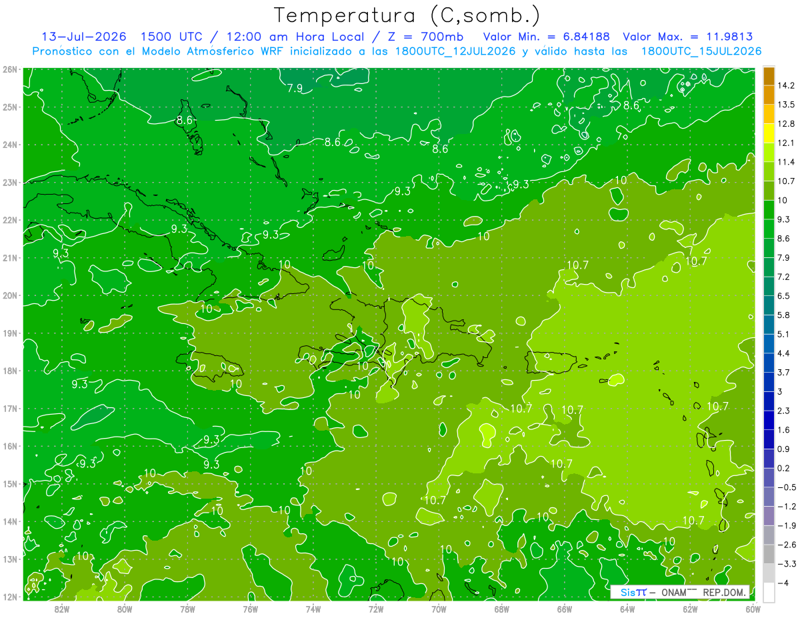
Task: Click the "62W" longitude axis label
Action: tap(691, 609)
